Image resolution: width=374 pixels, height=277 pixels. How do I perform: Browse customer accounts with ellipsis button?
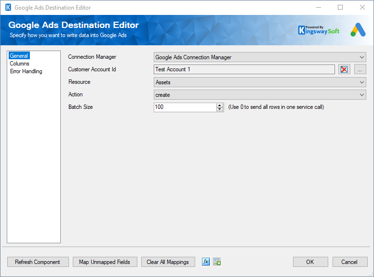[x=360, y=69]
